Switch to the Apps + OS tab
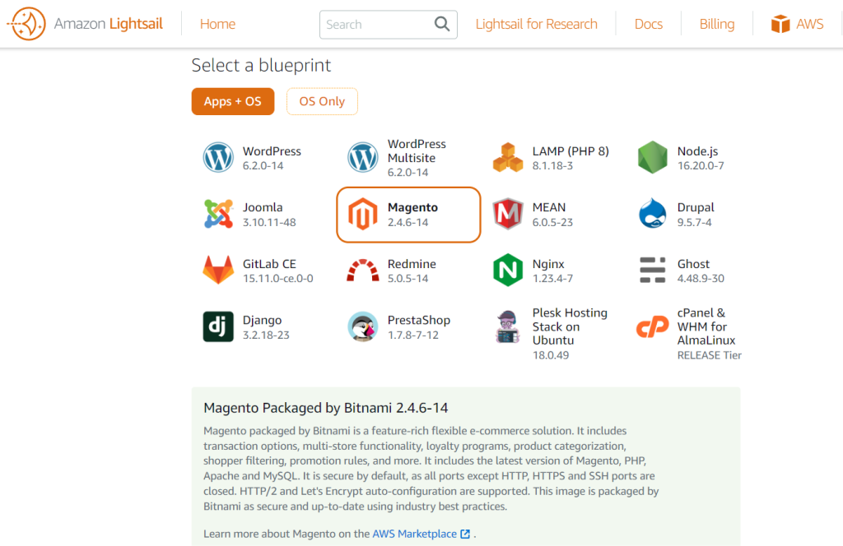Image resolution: width=843 pixels, height=546 pixels. coord(232,101)
